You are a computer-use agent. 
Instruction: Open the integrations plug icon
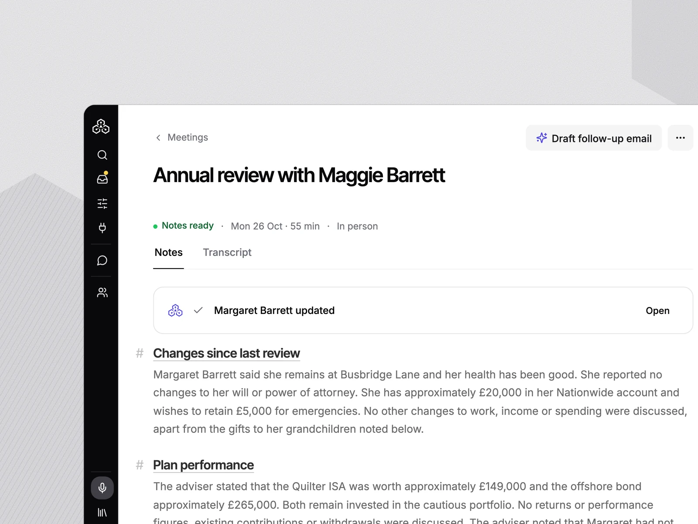102,228
